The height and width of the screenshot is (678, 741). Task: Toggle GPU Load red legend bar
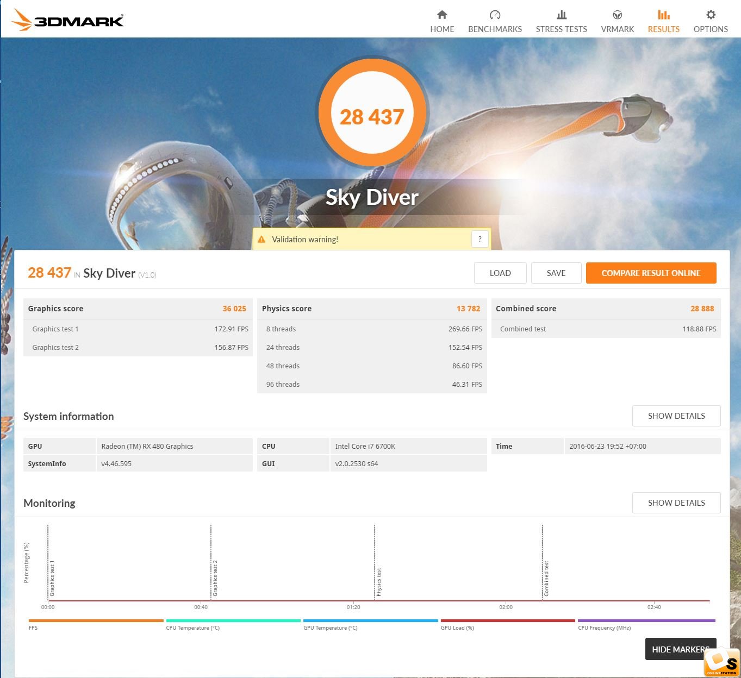click(x=508, y=620)
